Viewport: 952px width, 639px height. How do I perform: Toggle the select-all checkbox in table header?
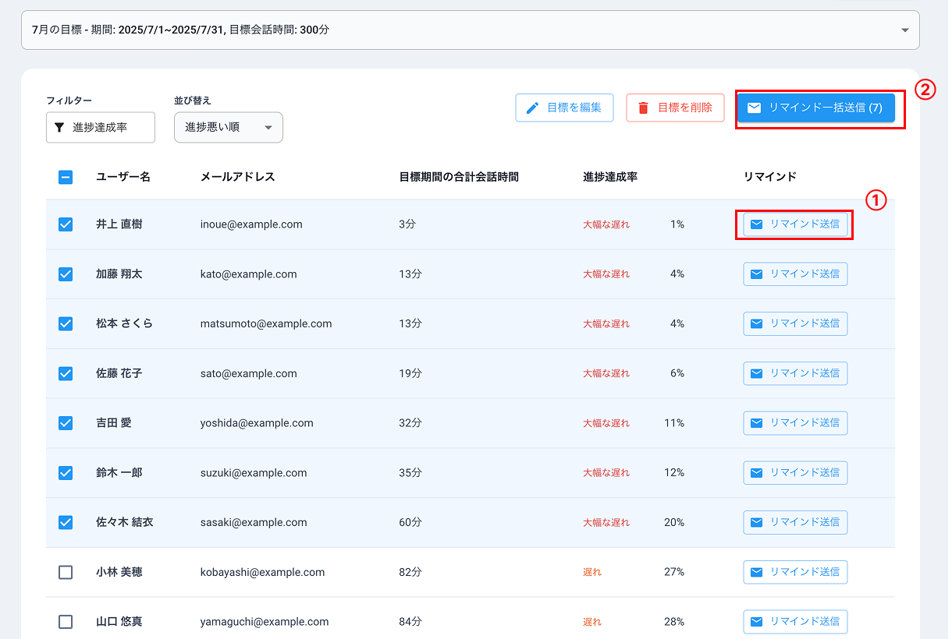(x=66, y=177)
